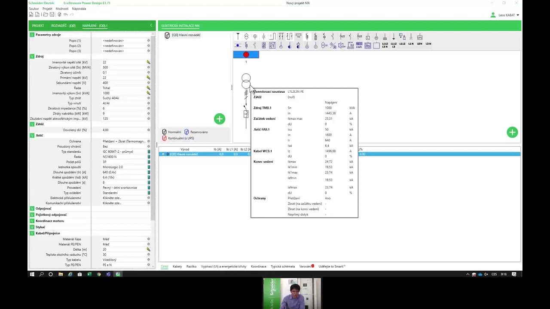This screenshot has width=550, height=309.
Task: Select the transformer symbol in the diagram
Action: [x=246, y=81]
